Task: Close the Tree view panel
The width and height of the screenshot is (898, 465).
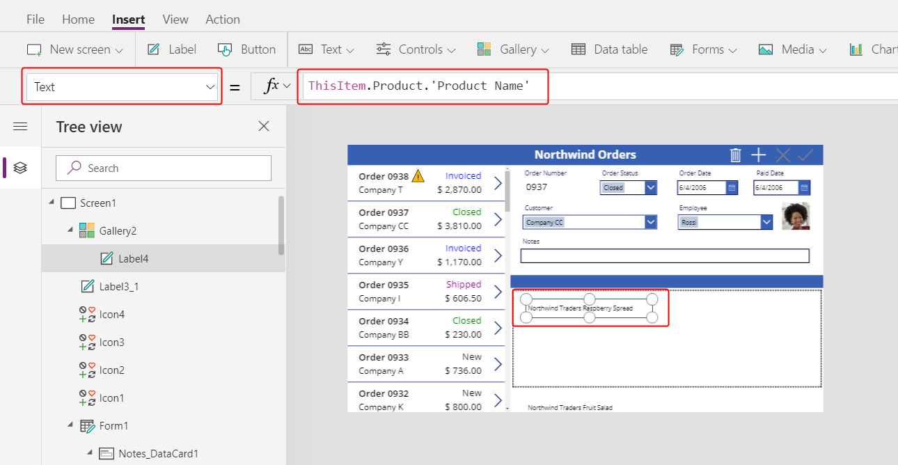Action: (x=264, y=126)
